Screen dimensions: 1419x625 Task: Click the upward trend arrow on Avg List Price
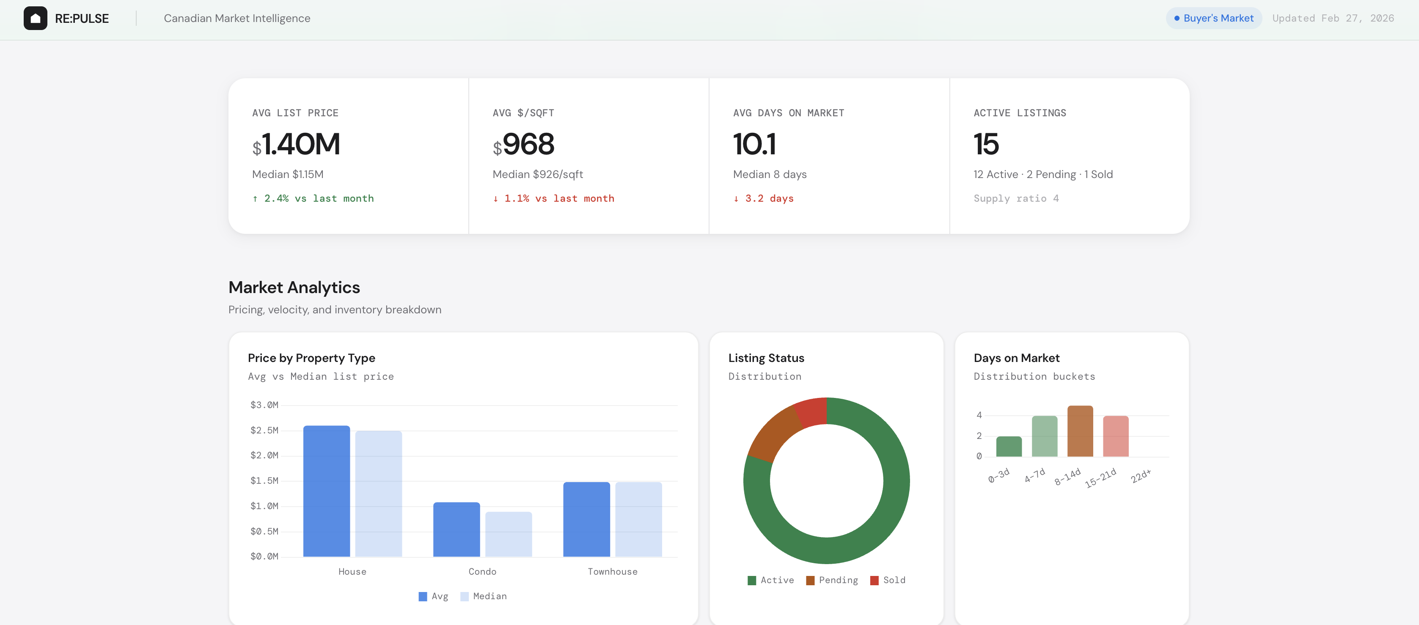(x=255, y=198)
